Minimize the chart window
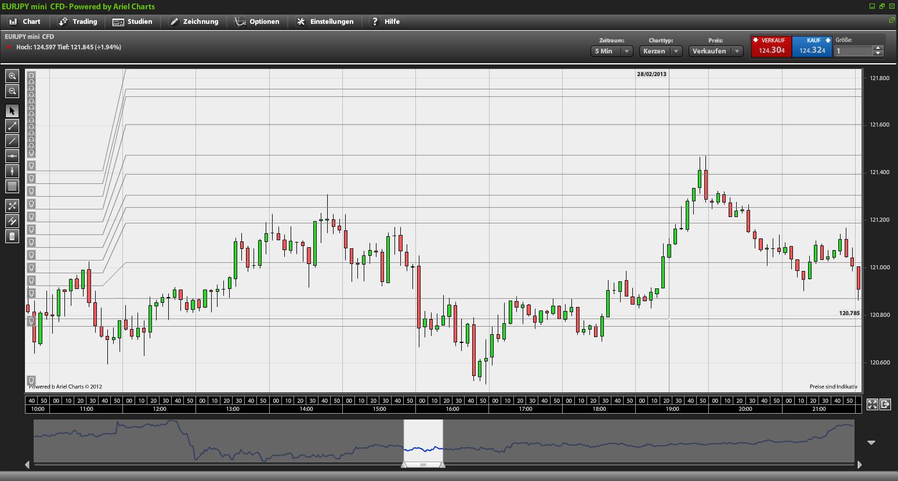The width and height of the screenshot is (898, 481). coord(872,6)
